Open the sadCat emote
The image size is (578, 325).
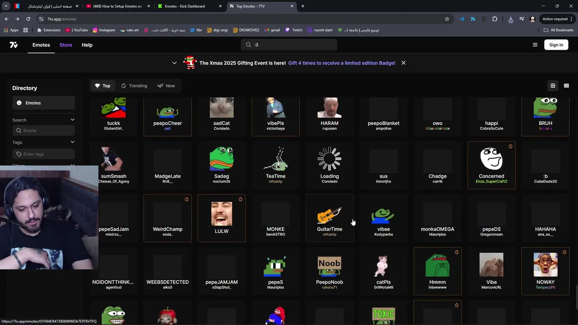pos(222,116)
